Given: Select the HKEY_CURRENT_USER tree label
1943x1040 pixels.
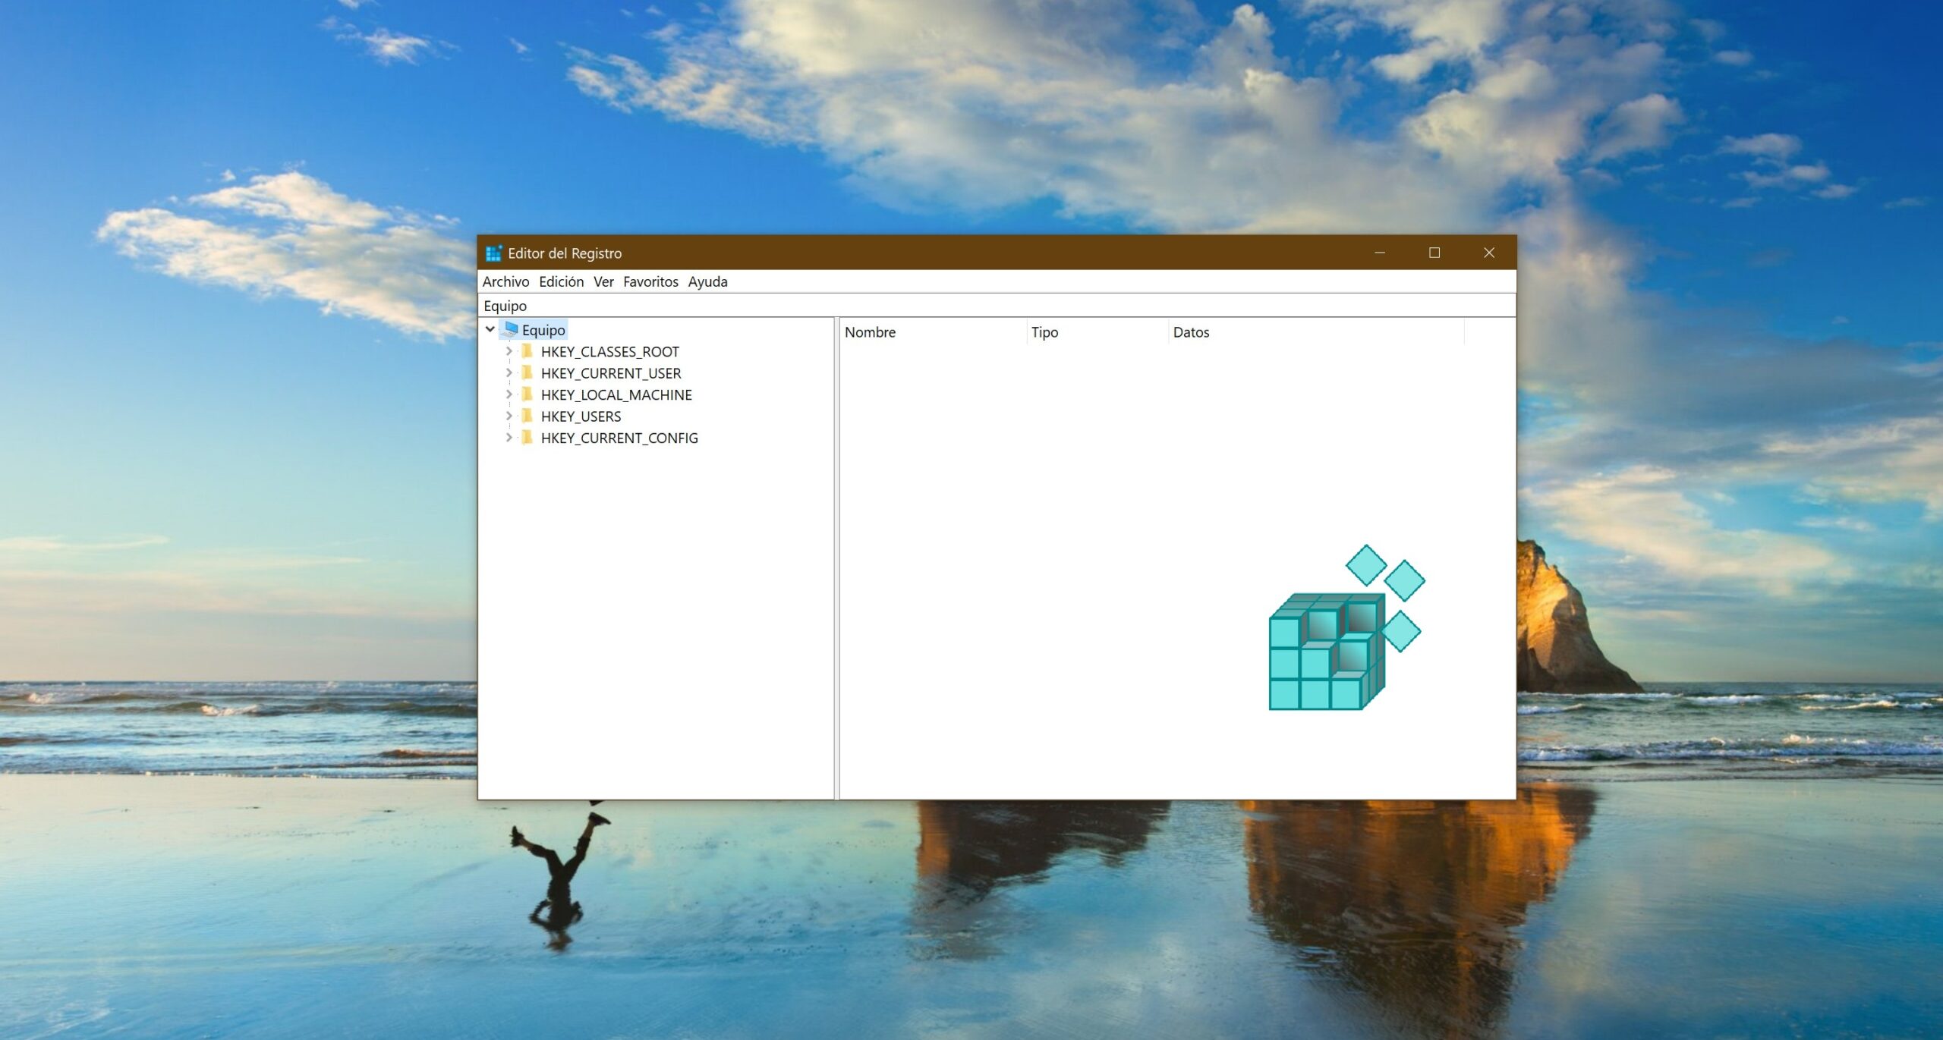Looking at the screenshot, I should (x=610, y=373).
